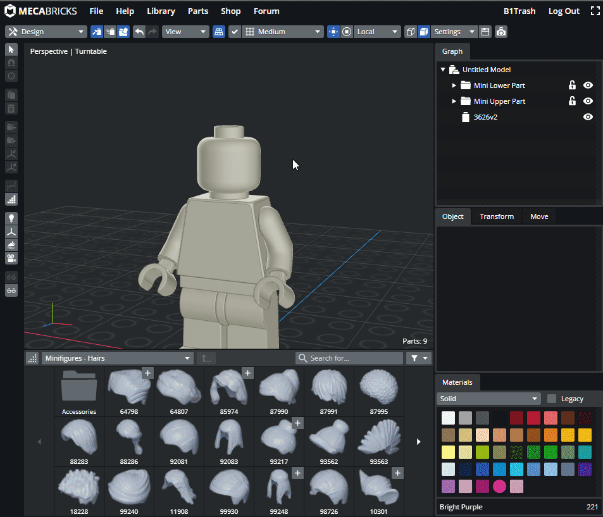Switch to the Move tab

(539, 216)
